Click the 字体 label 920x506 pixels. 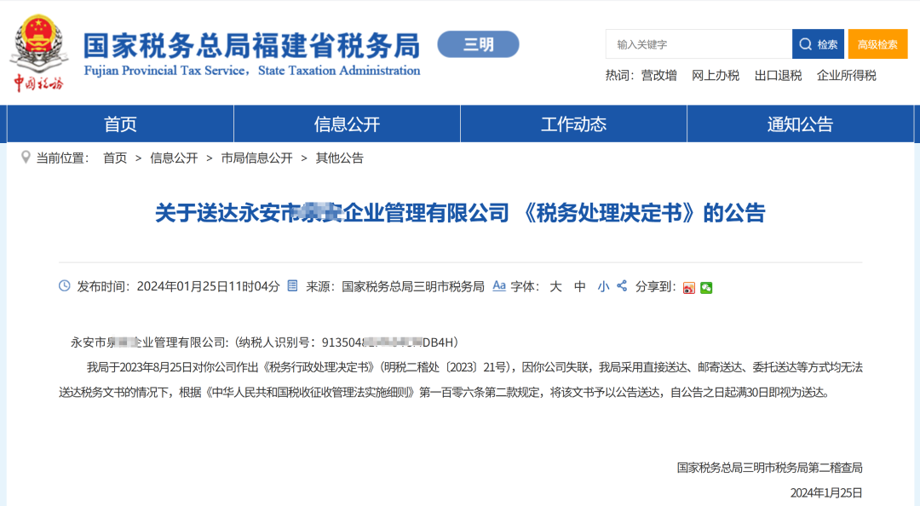(x=523, y=286)
